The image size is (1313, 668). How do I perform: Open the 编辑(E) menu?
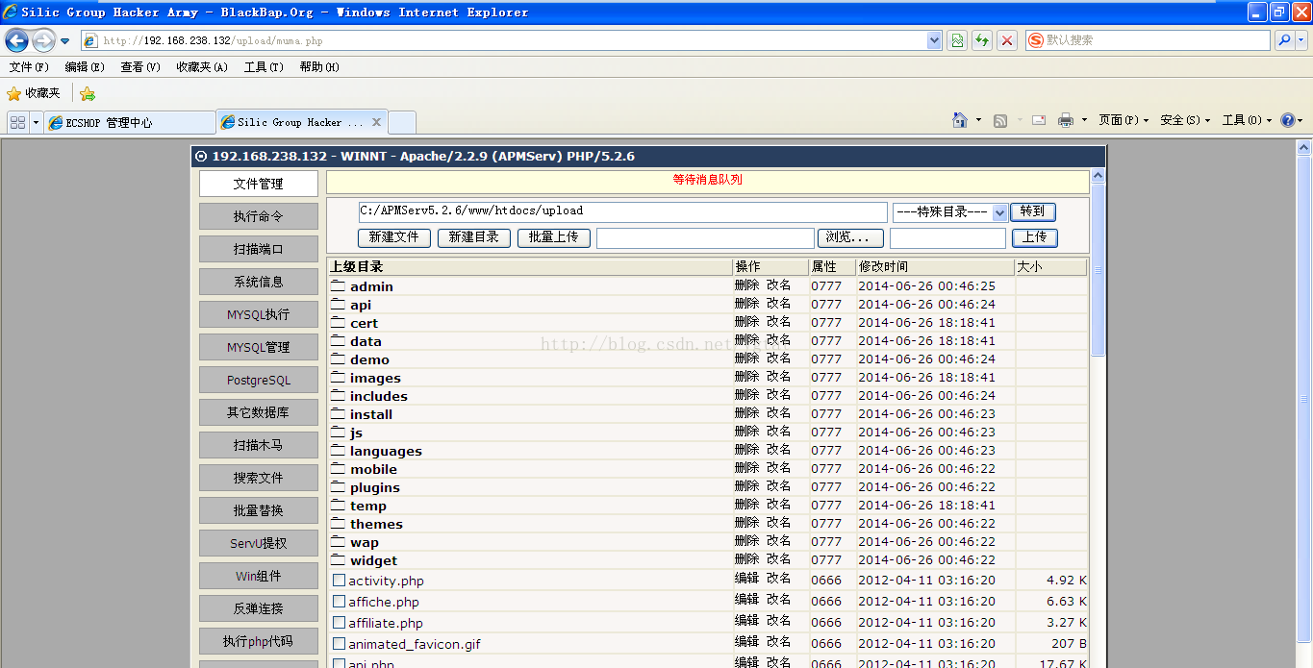point(85,67)
